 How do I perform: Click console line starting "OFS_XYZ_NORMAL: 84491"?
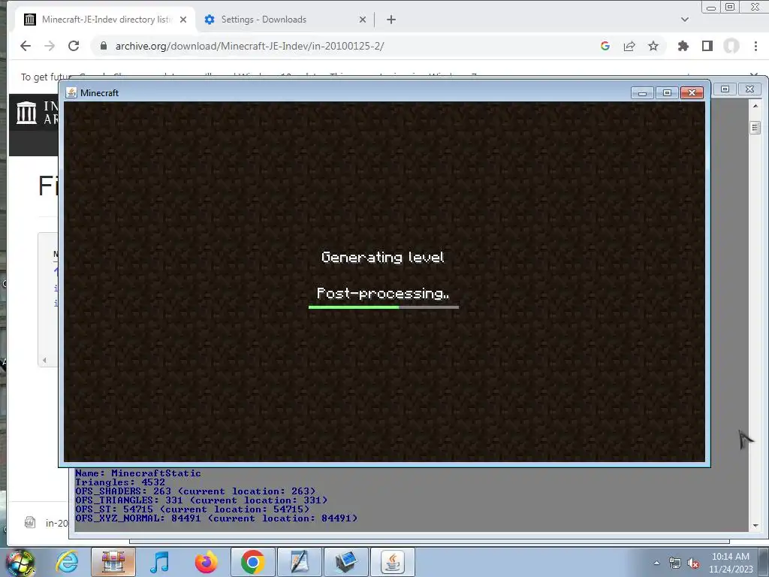coord(216,518)
